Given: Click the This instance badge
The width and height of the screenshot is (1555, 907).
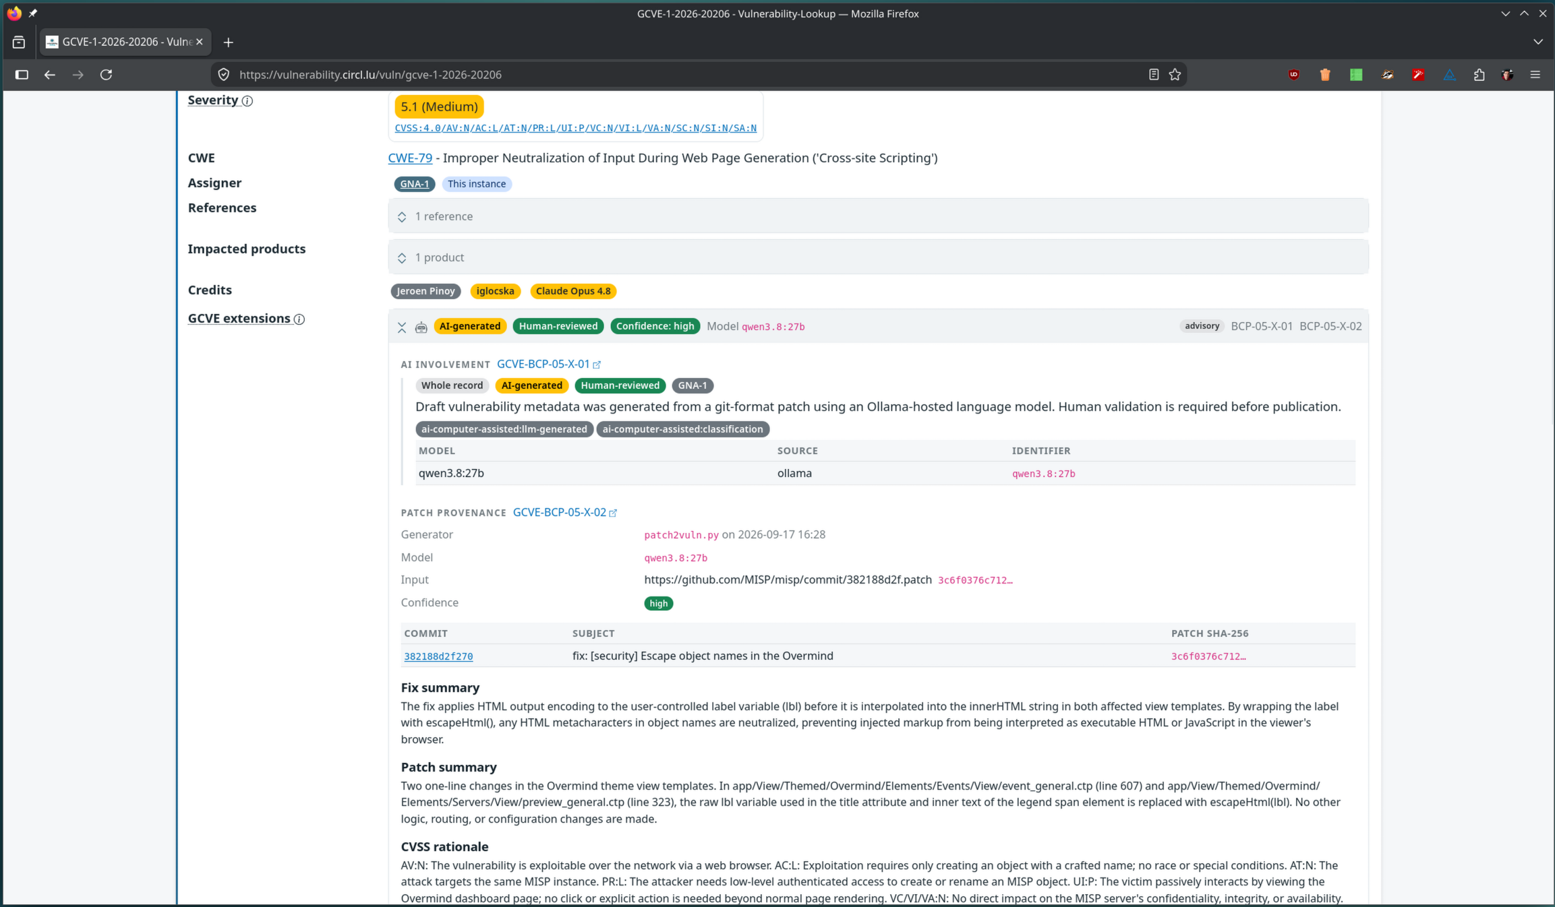Looking at the screenshot, I should [x=477, y=184].
